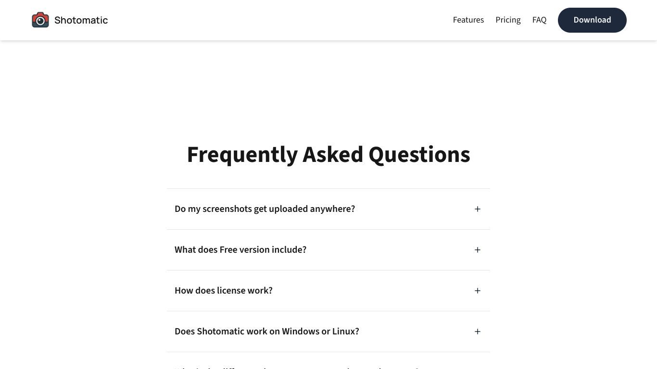The width and height of the screenshot is (657, 369).
Task: Open the partially visible fifth FAQ question
Action: tap(328, 364)
